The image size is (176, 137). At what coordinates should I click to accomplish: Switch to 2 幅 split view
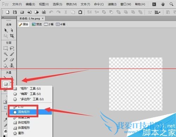[49, 24]
